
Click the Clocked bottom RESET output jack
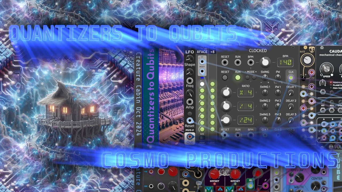point(225,135)
